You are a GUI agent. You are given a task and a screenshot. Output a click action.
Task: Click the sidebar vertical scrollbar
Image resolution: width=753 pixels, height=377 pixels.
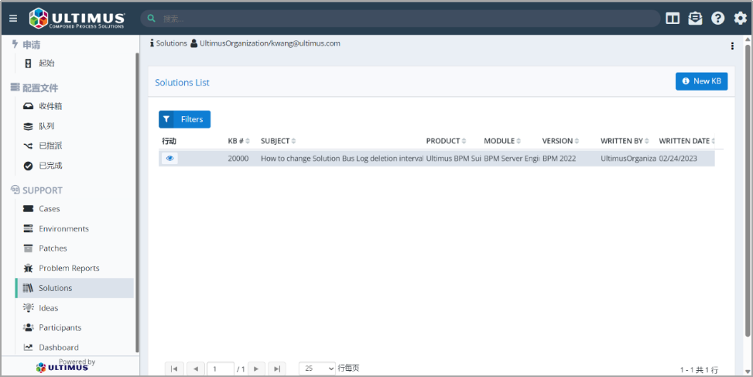click(137, 202)
